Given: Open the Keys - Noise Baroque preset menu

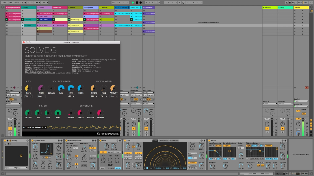Looking at the screenshot, I should [x=34, y=127].
